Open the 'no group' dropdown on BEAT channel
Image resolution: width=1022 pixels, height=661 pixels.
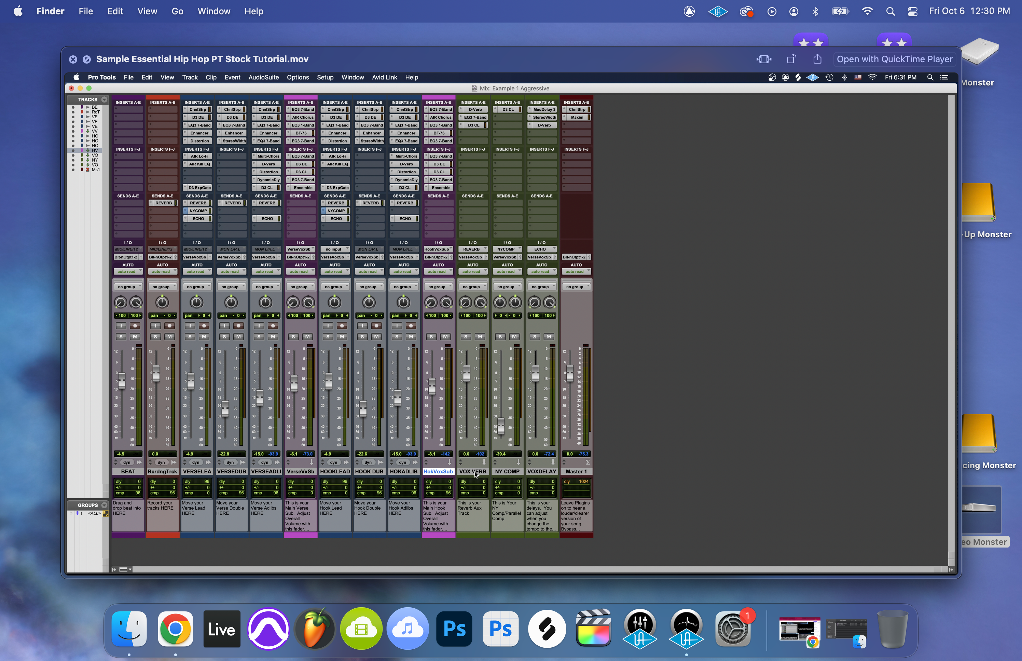128,287
